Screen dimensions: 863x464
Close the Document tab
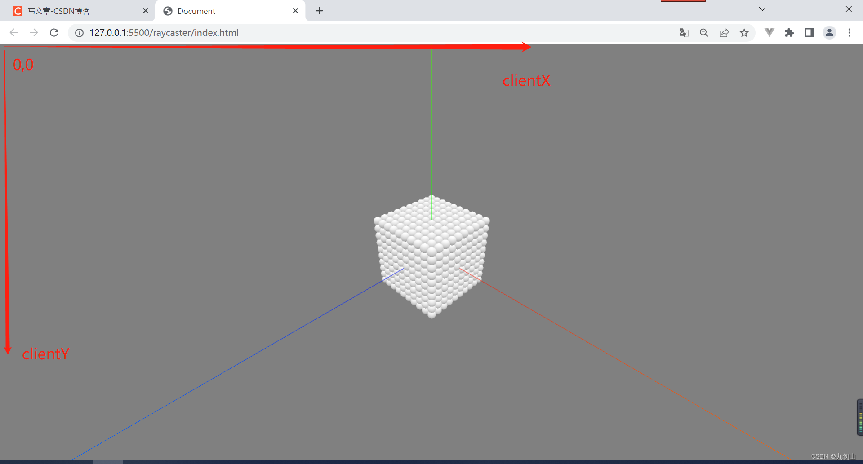coord(295,11)
